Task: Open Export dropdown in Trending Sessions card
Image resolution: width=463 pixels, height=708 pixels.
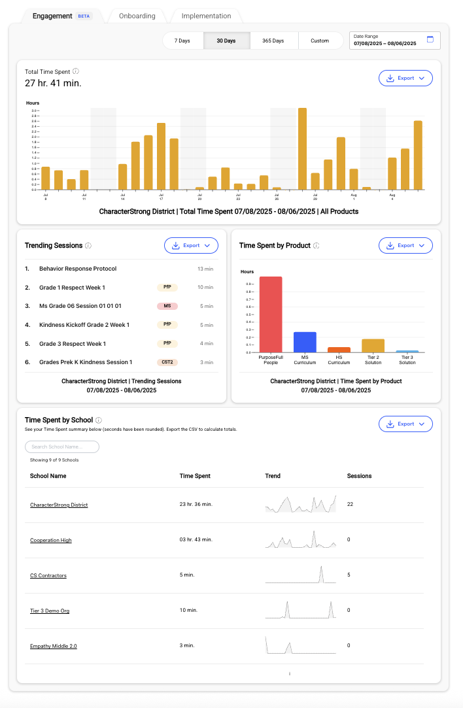Action: click(x=190, y=246)
